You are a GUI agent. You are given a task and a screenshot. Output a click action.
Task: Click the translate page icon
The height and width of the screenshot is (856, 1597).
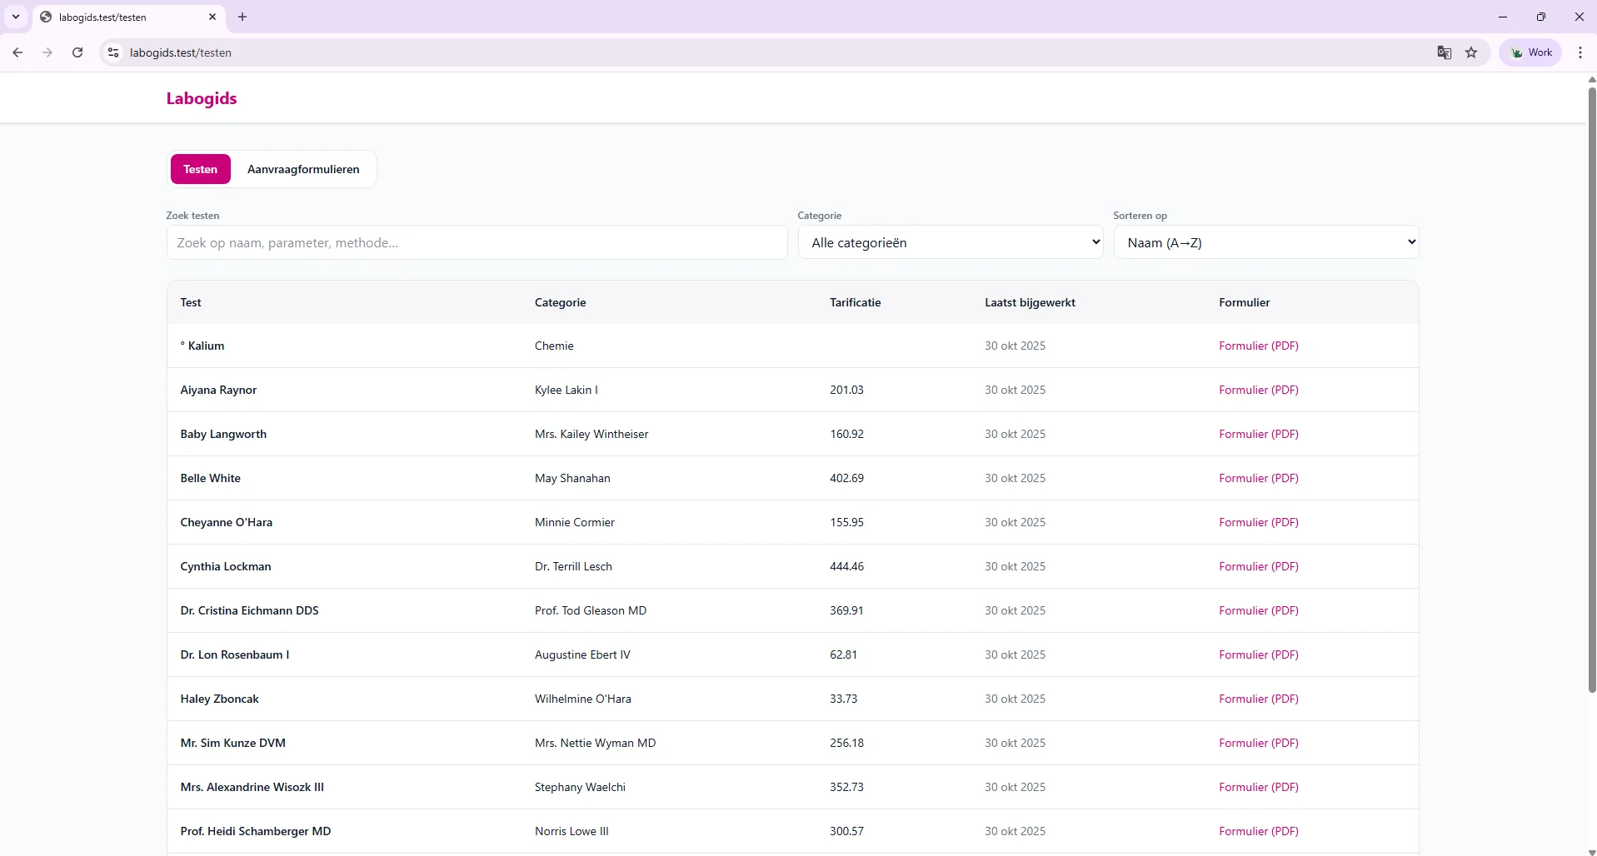point(1444,52)
